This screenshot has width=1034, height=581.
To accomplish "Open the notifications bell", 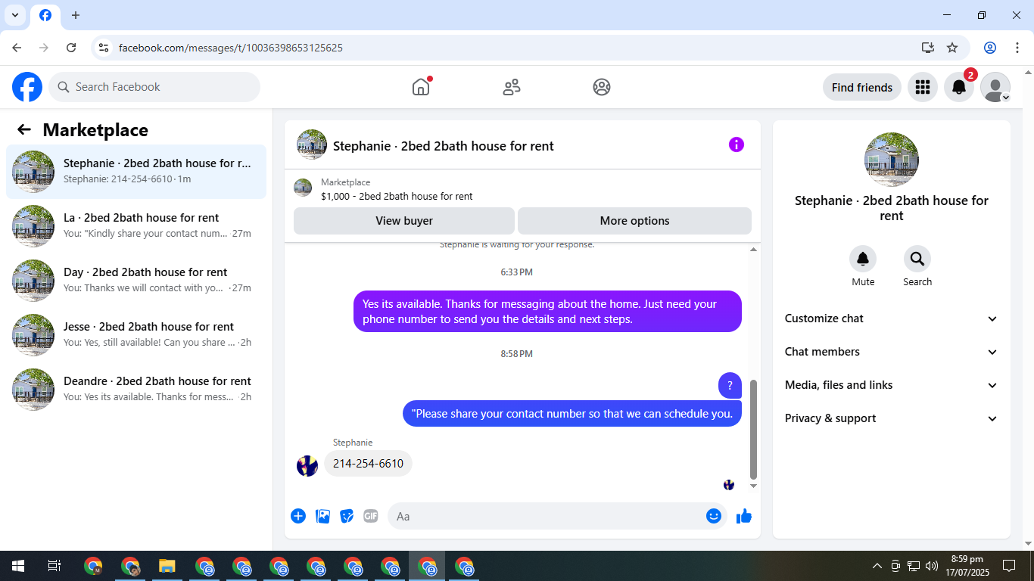I will 958,87.
